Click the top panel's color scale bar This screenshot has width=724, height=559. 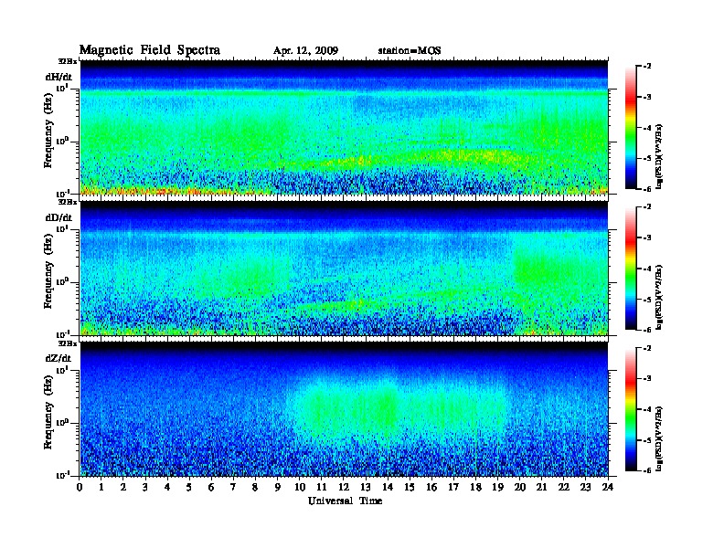pos(631,127)
